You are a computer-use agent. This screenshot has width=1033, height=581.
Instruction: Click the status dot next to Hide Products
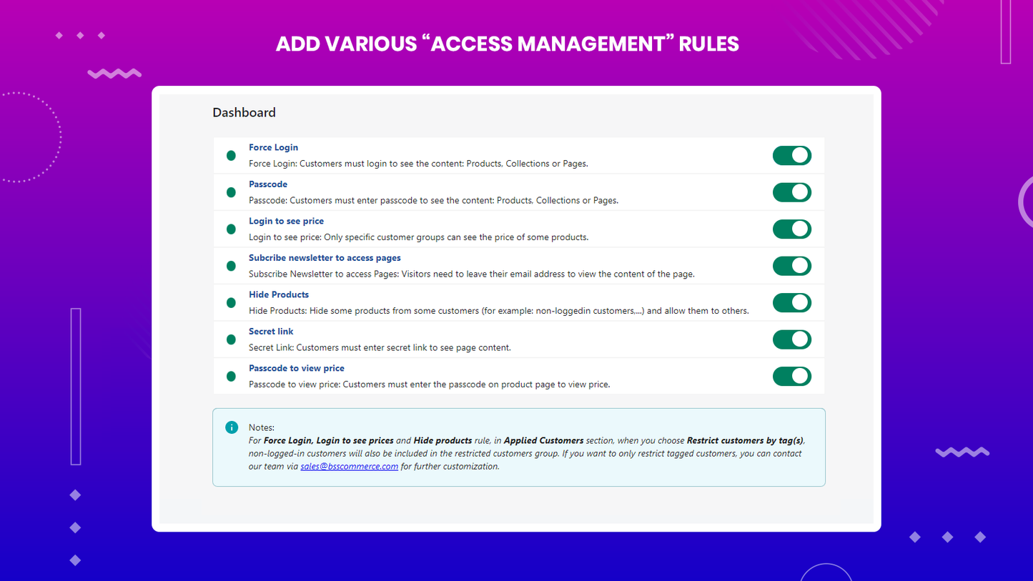point(231,303)
